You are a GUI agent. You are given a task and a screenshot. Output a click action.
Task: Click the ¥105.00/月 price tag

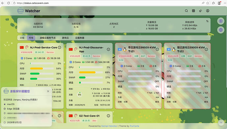[75, 56]
